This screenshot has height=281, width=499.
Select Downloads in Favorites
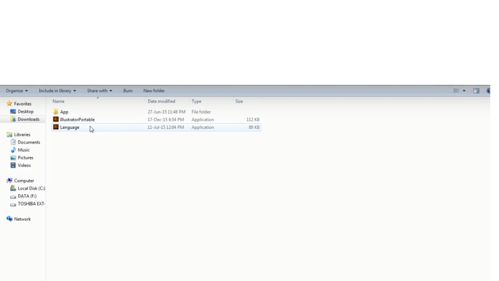pos(28,119)
